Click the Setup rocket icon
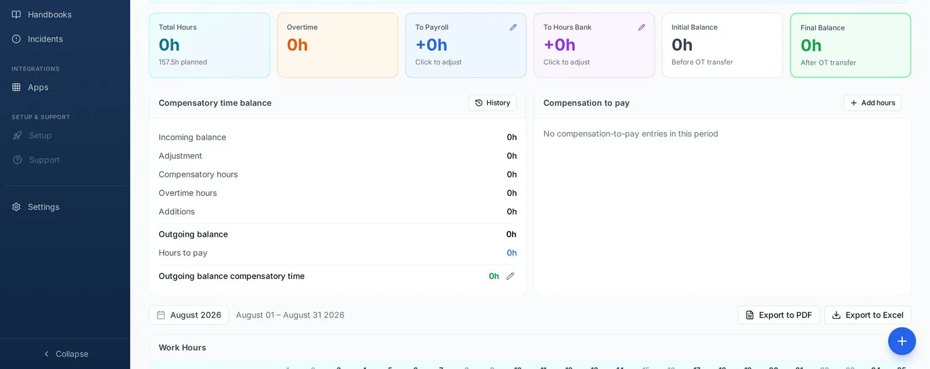The width and height of the screenshot is (930, 369). (x=17, y=135)
